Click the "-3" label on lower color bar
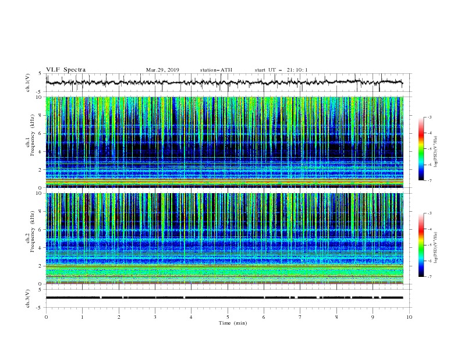This screenshot has height=356, width=461. tap(429, 213)
